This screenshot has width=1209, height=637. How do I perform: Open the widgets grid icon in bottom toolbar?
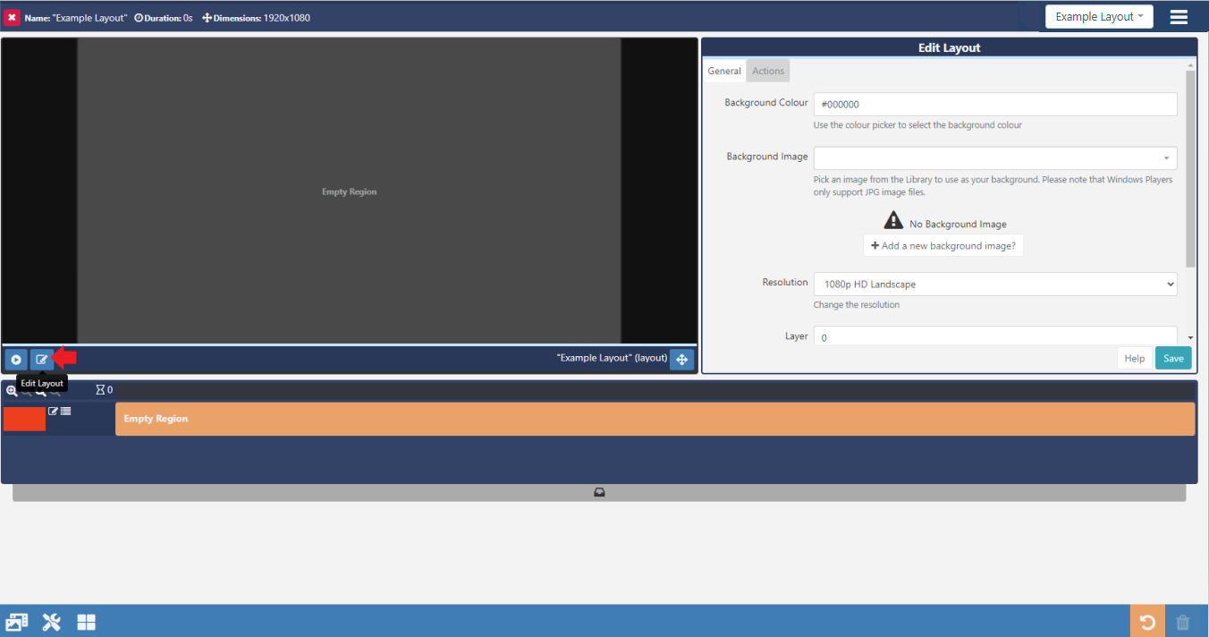coord(86,621)
